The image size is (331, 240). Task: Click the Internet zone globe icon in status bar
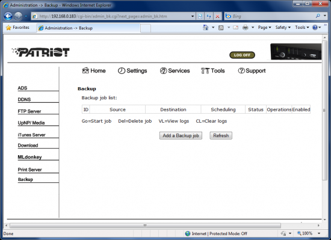click(x=188, y=233)
